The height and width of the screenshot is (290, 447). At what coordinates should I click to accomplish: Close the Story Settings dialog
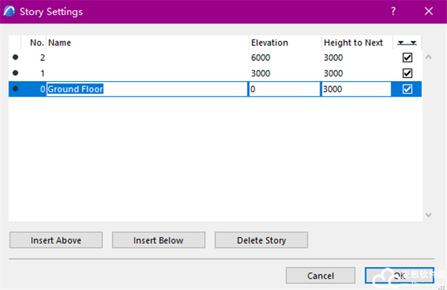[x=428, y=11]
